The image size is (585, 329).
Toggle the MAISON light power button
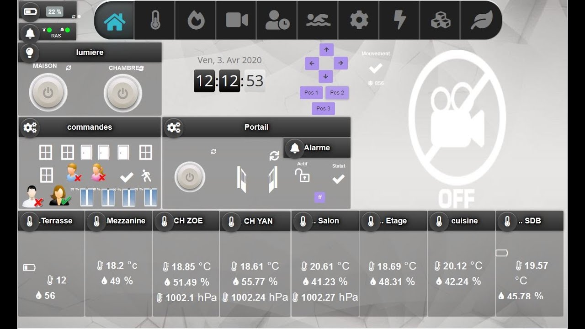(48, 92)
